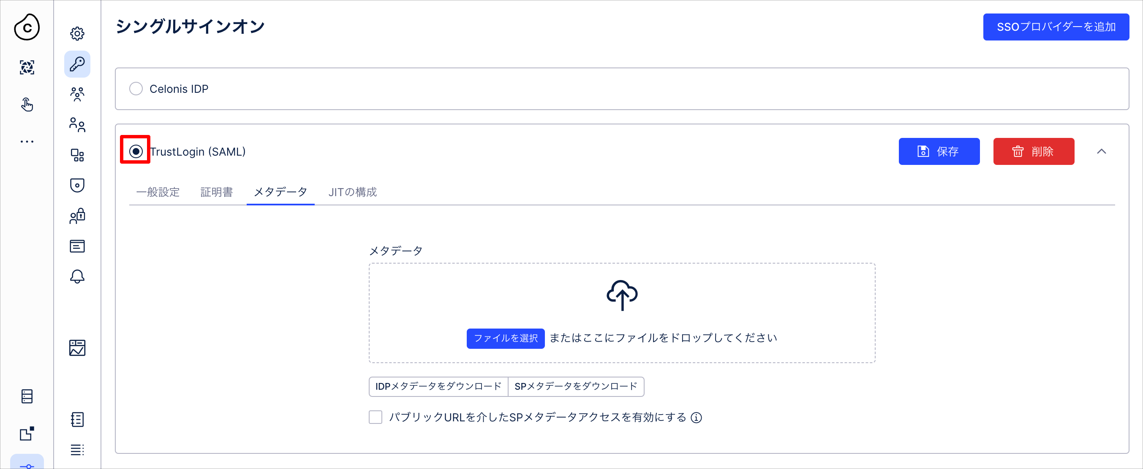This screenshot has height=469, width=1143.
Task: Open the shield security icon
Action: tap(77, 185)
